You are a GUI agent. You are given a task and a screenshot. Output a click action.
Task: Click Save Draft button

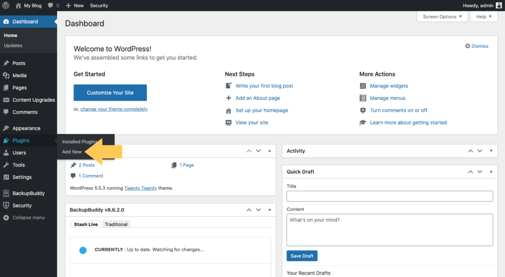tap(302, 256)
